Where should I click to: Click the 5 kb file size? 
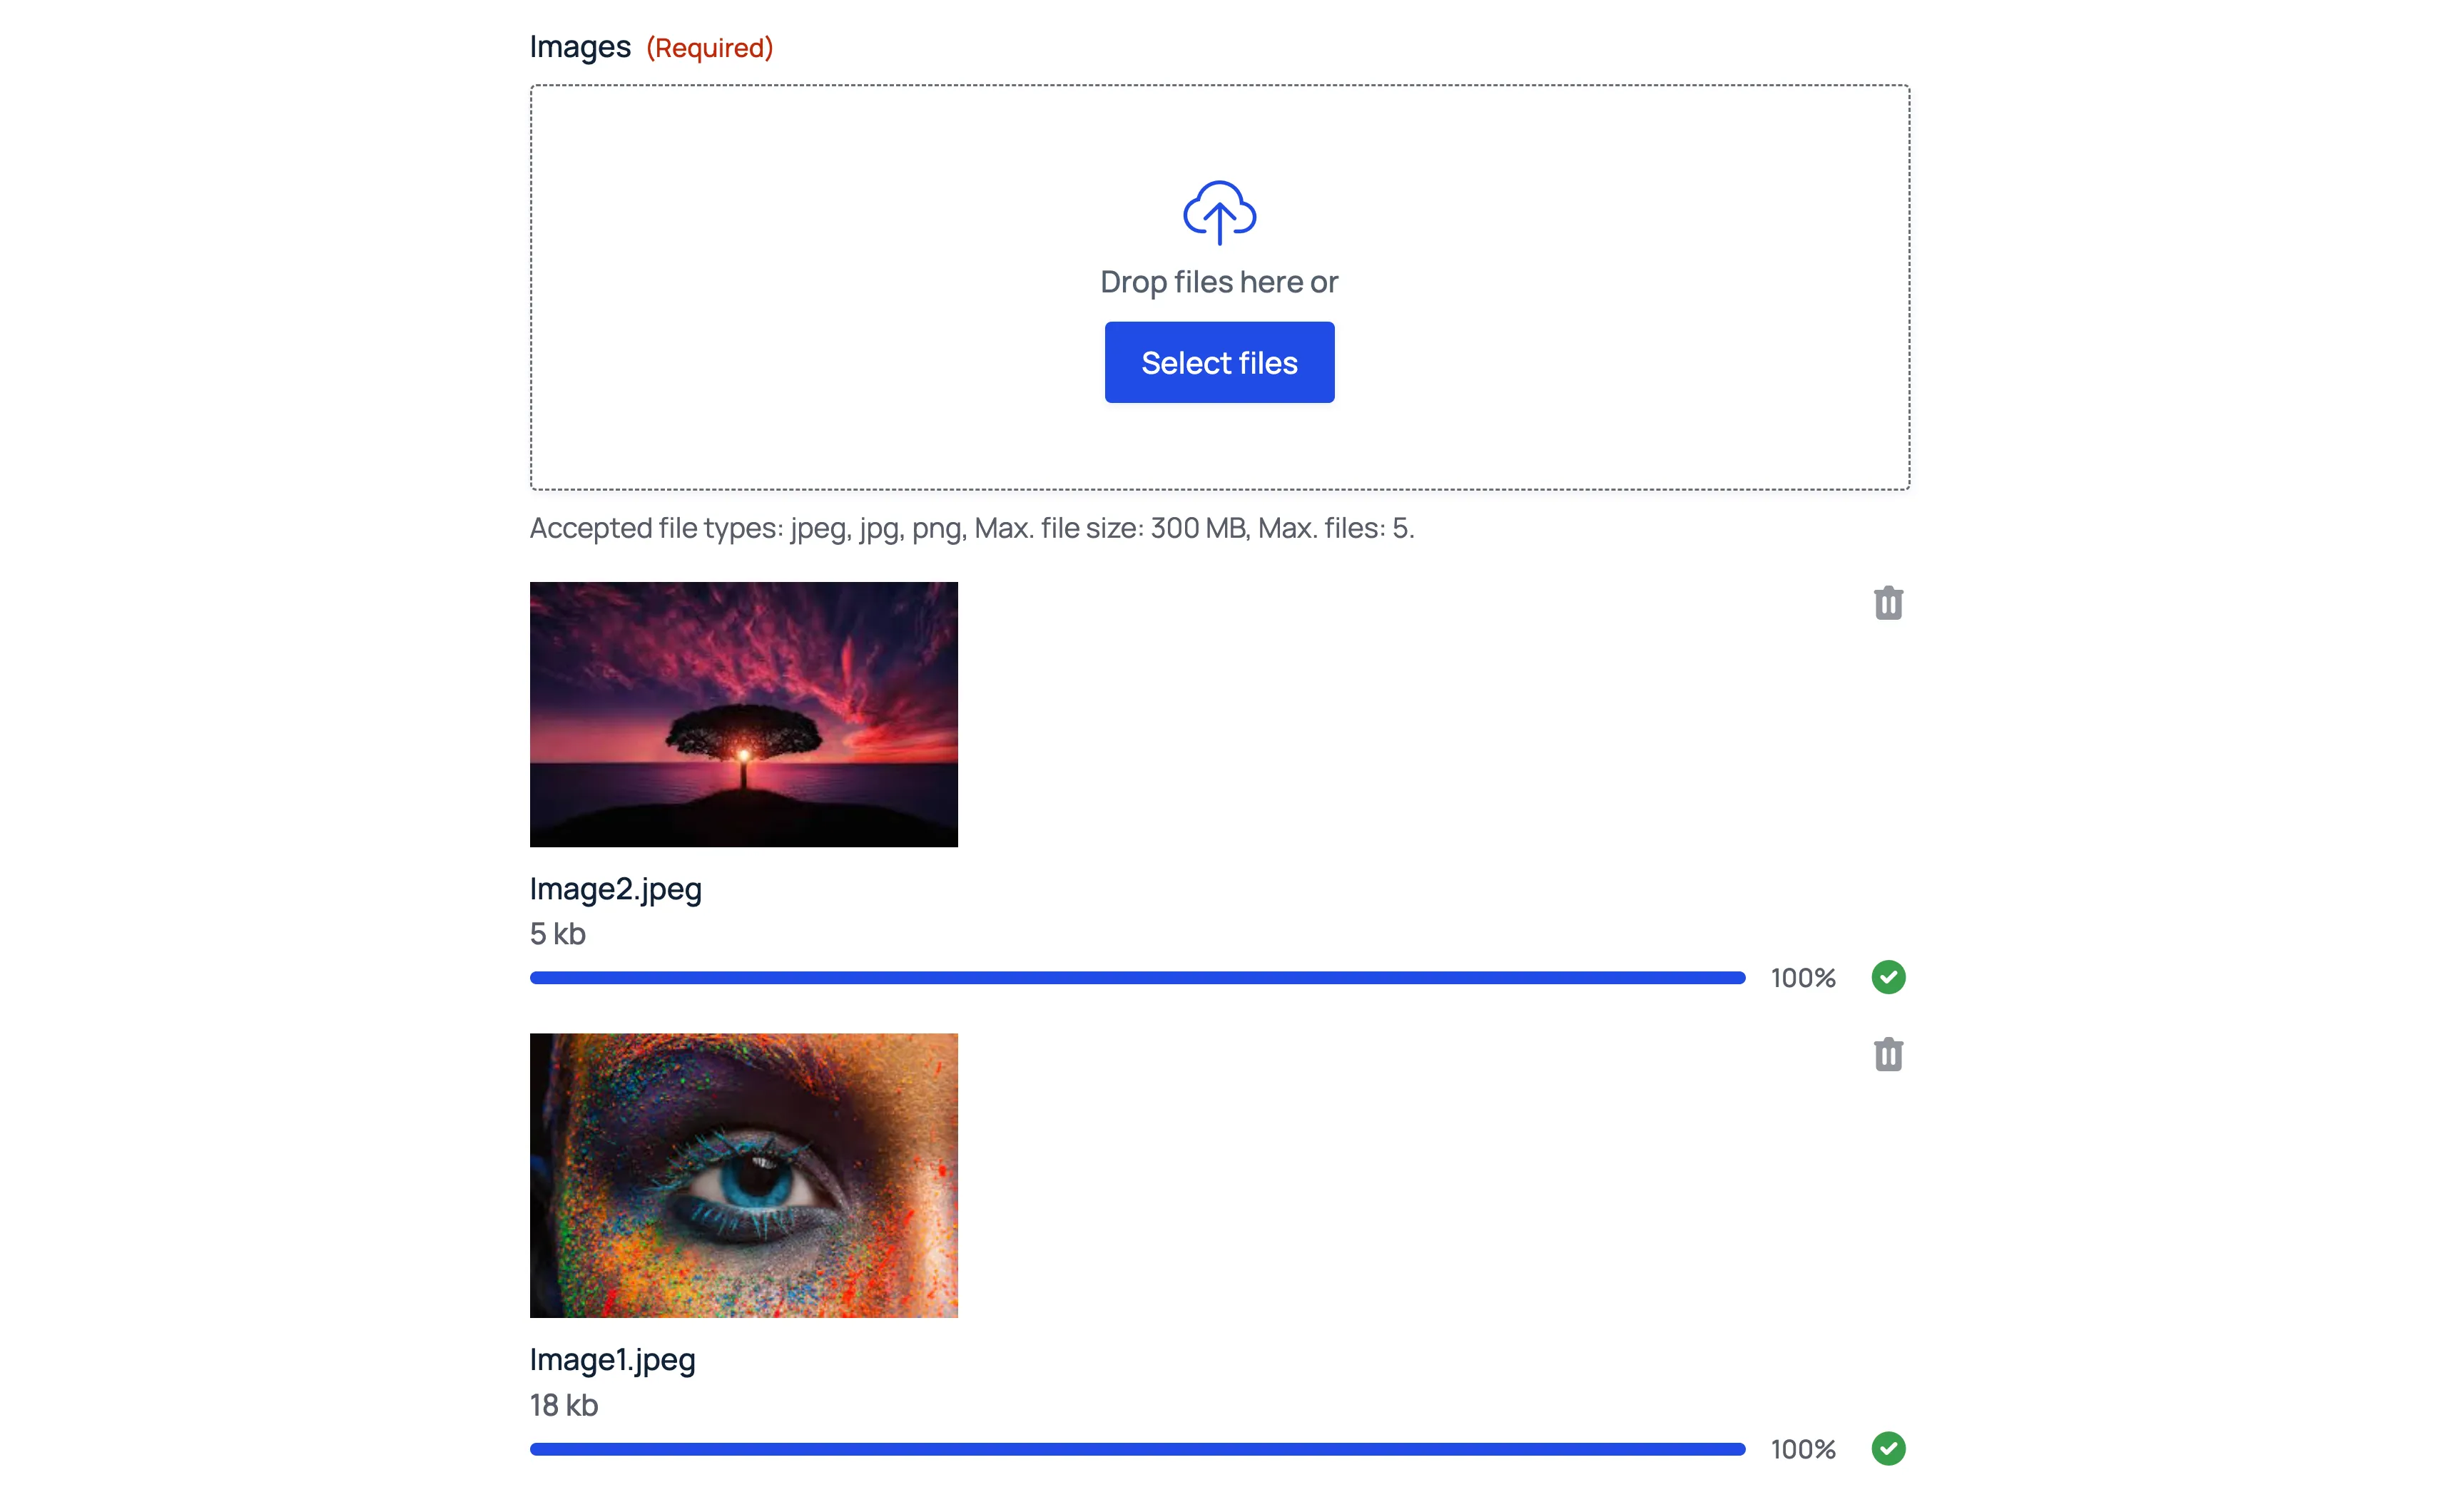coord(557,933)
